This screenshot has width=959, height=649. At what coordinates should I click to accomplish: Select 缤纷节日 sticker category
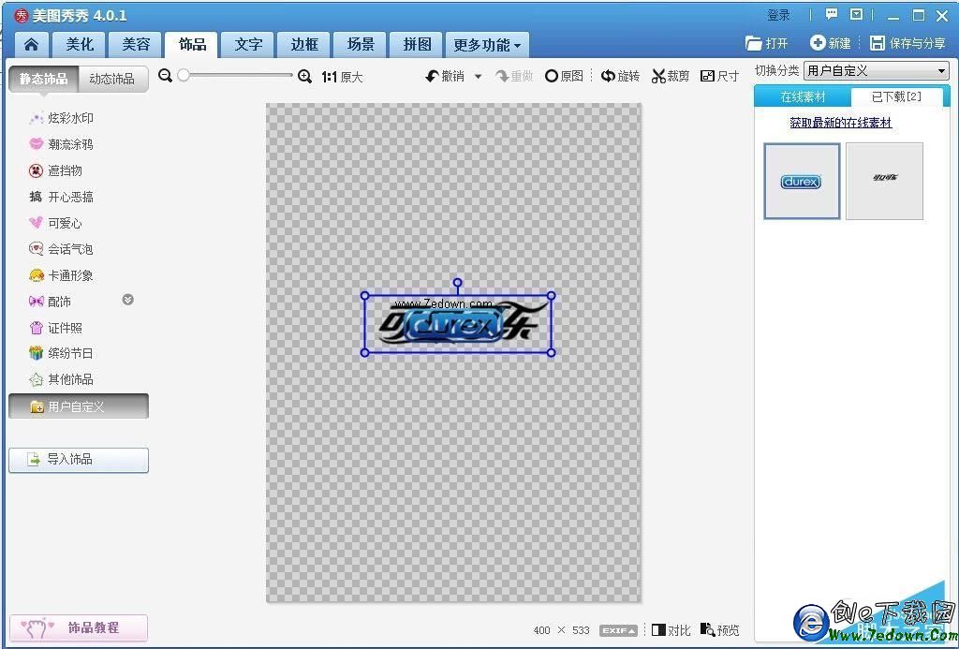61,354
